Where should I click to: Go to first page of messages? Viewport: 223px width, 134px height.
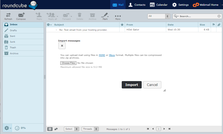148,129
